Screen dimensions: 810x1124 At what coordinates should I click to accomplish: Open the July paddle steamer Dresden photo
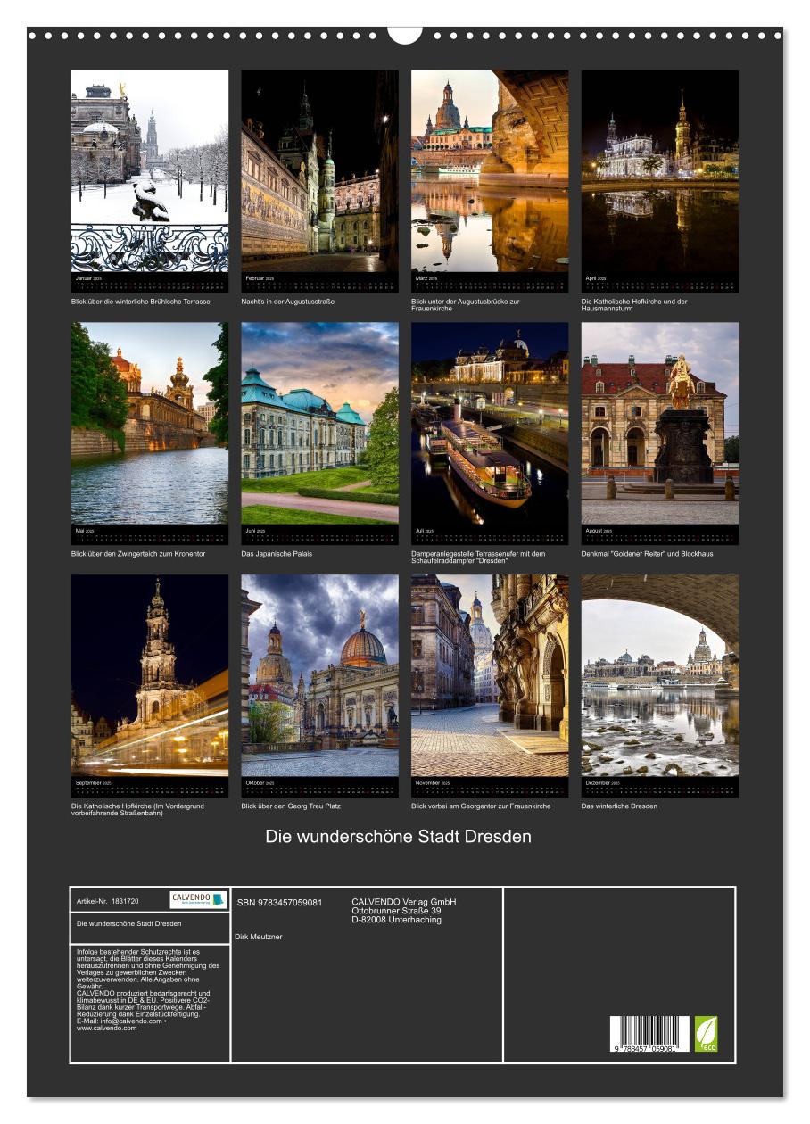pos(490,424)
